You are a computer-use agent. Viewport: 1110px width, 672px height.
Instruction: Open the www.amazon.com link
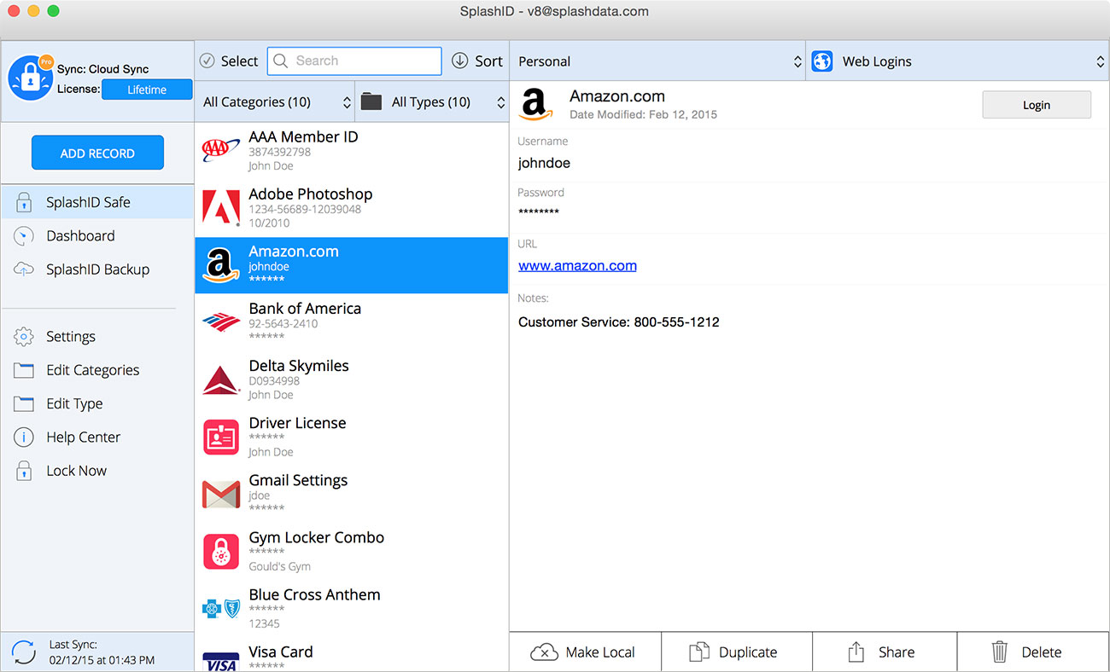[577, 265]
